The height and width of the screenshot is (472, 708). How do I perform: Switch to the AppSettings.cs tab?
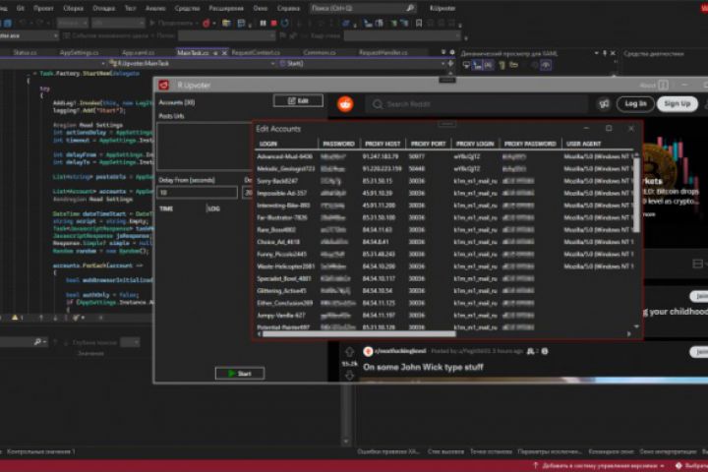[x=79, y=53]
